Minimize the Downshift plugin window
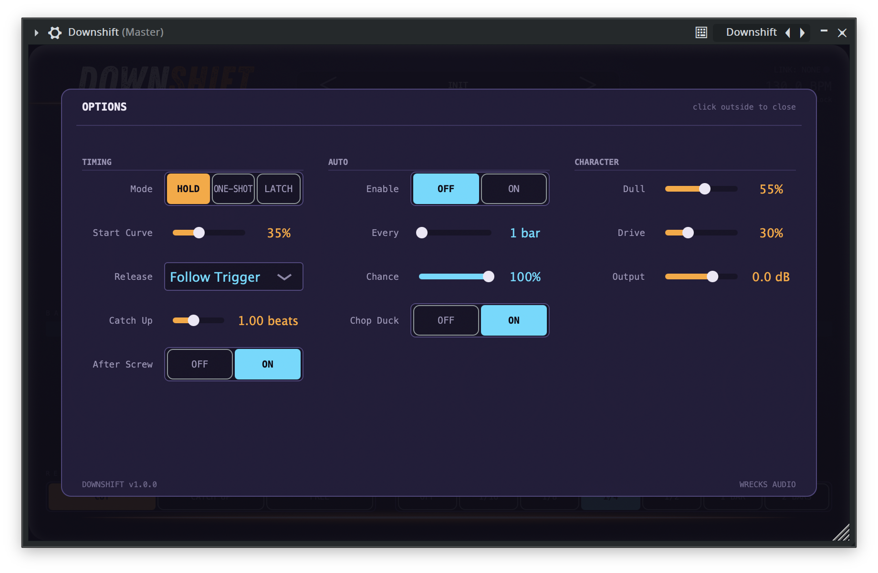 point(824,31)
